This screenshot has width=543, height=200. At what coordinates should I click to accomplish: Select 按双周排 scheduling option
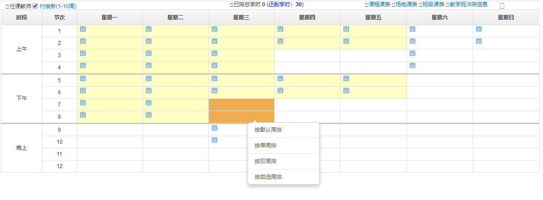(x=266, y=161)
